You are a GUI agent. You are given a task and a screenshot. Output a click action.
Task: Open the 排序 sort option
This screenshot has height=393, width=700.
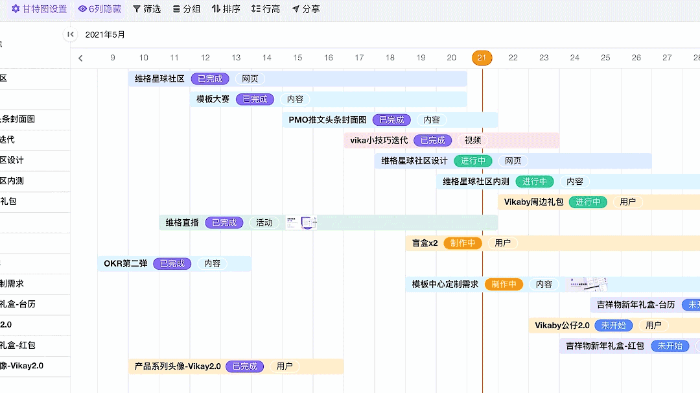coord(226,9)
